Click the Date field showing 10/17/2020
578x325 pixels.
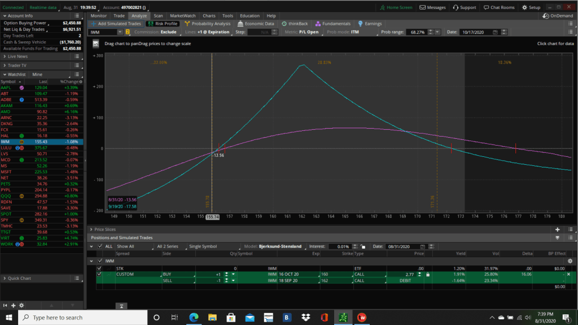point(480,32)
